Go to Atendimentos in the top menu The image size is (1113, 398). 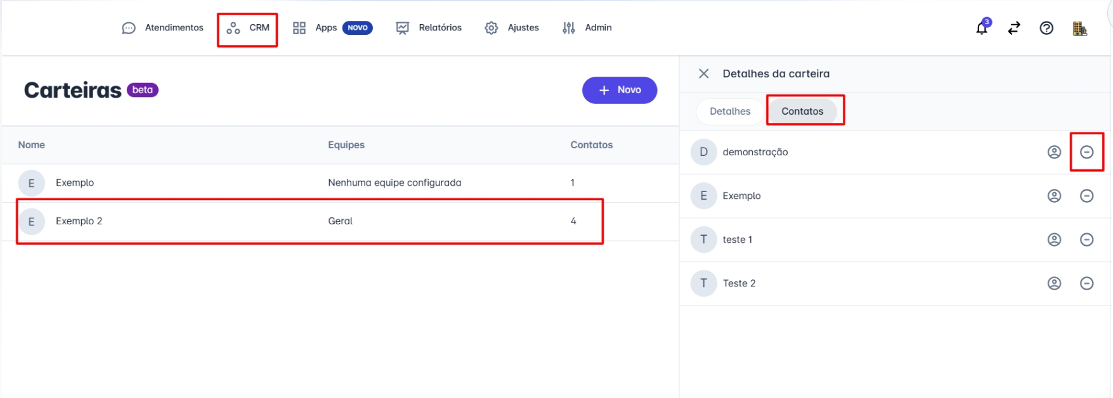pos(163,28)
